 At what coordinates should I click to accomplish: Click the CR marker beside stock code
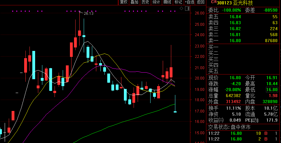pyautogui.click(x=214, y=2)
